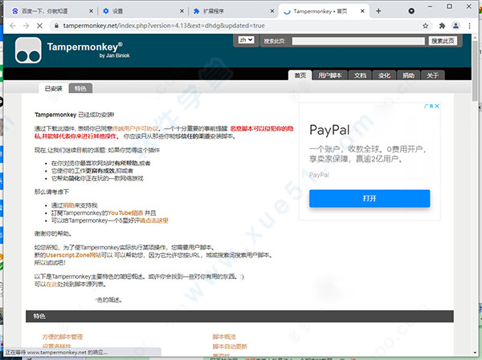
Task: Open the extensions puzzle icon in toolbar
Action: [x=442, y=26]
